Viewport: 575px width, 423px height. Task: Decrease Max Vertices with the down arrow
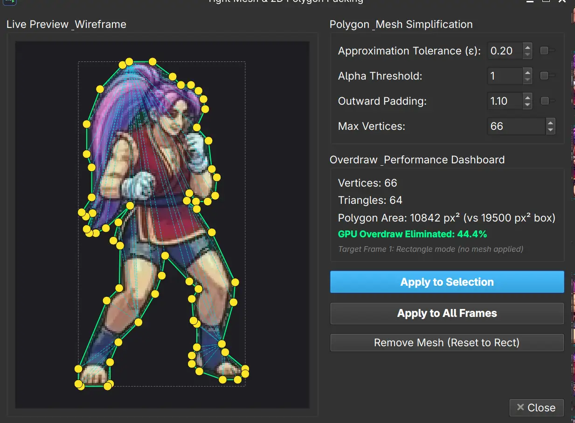click(x=550, y=130)
